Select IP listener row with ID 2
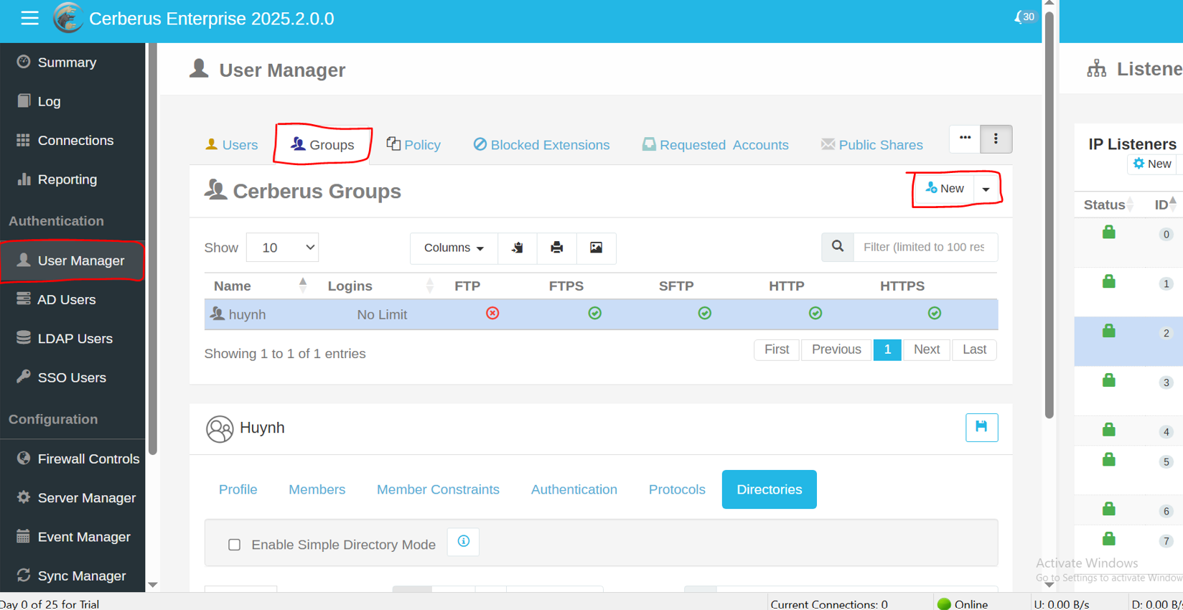This screenshot has width=1183, height=610. click(x=1128, y=342)
